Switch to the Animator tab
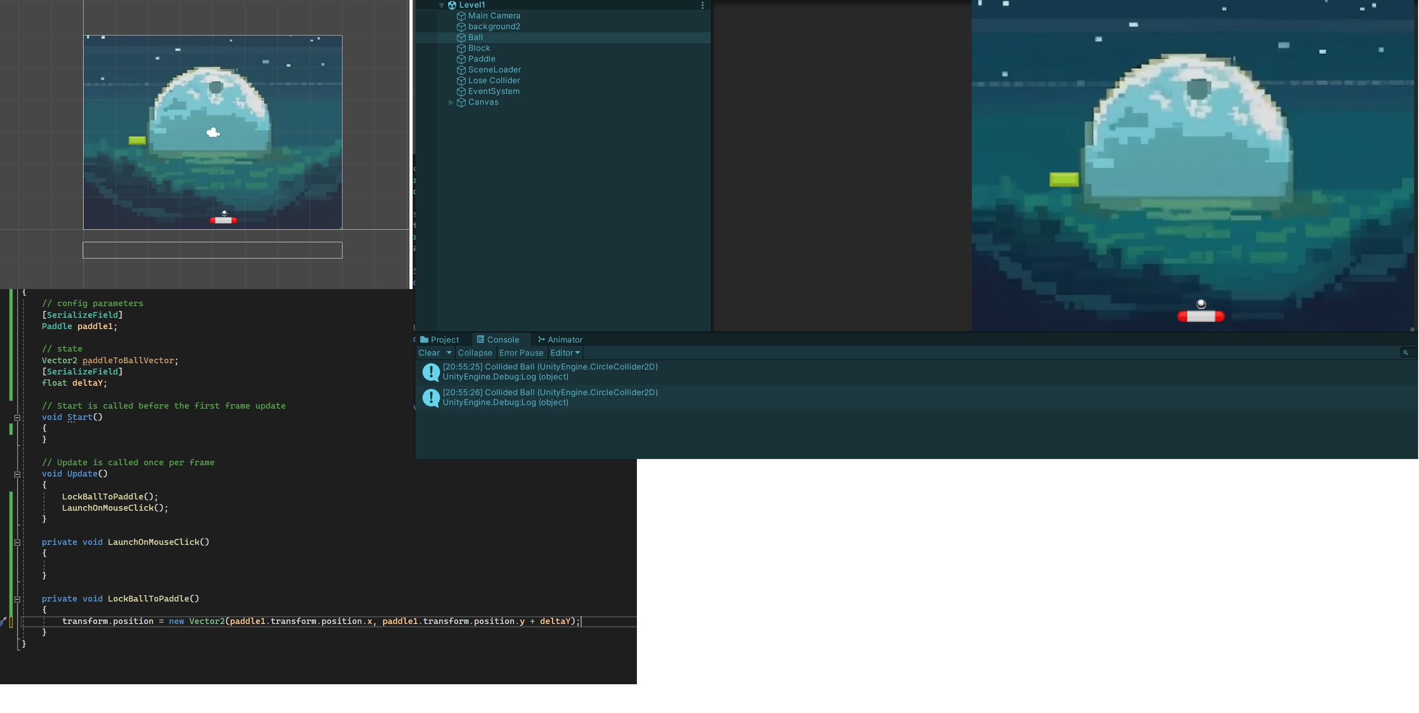Screen dimensions: 1419x713 pyautogui.click(x=560, y=339)
